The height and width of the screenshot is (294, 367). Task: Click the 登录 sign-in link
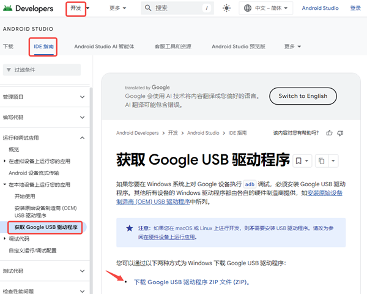(x=355, y=8)
